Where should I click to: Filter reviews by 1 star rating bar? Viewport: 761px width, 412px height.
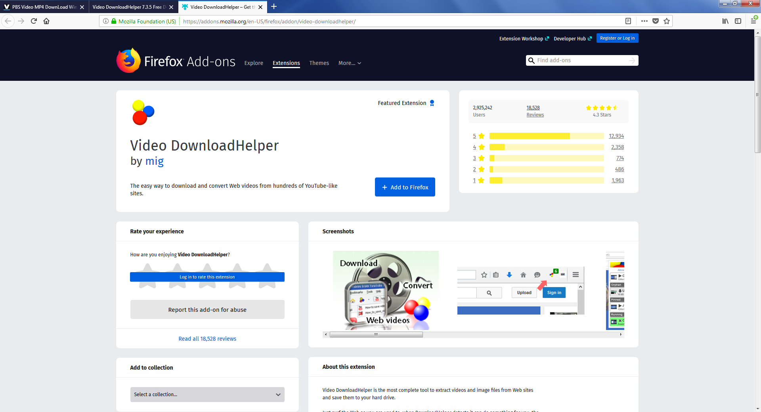[547, 180]
